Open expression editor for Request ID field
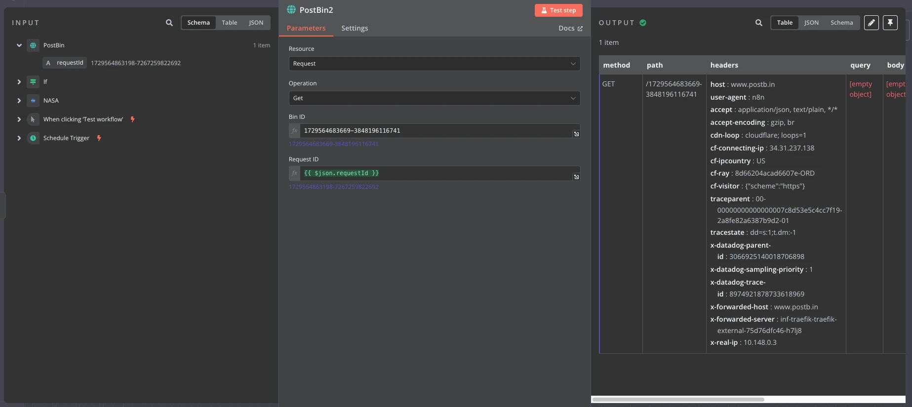912x407 pixels. (x=576, y=177)
